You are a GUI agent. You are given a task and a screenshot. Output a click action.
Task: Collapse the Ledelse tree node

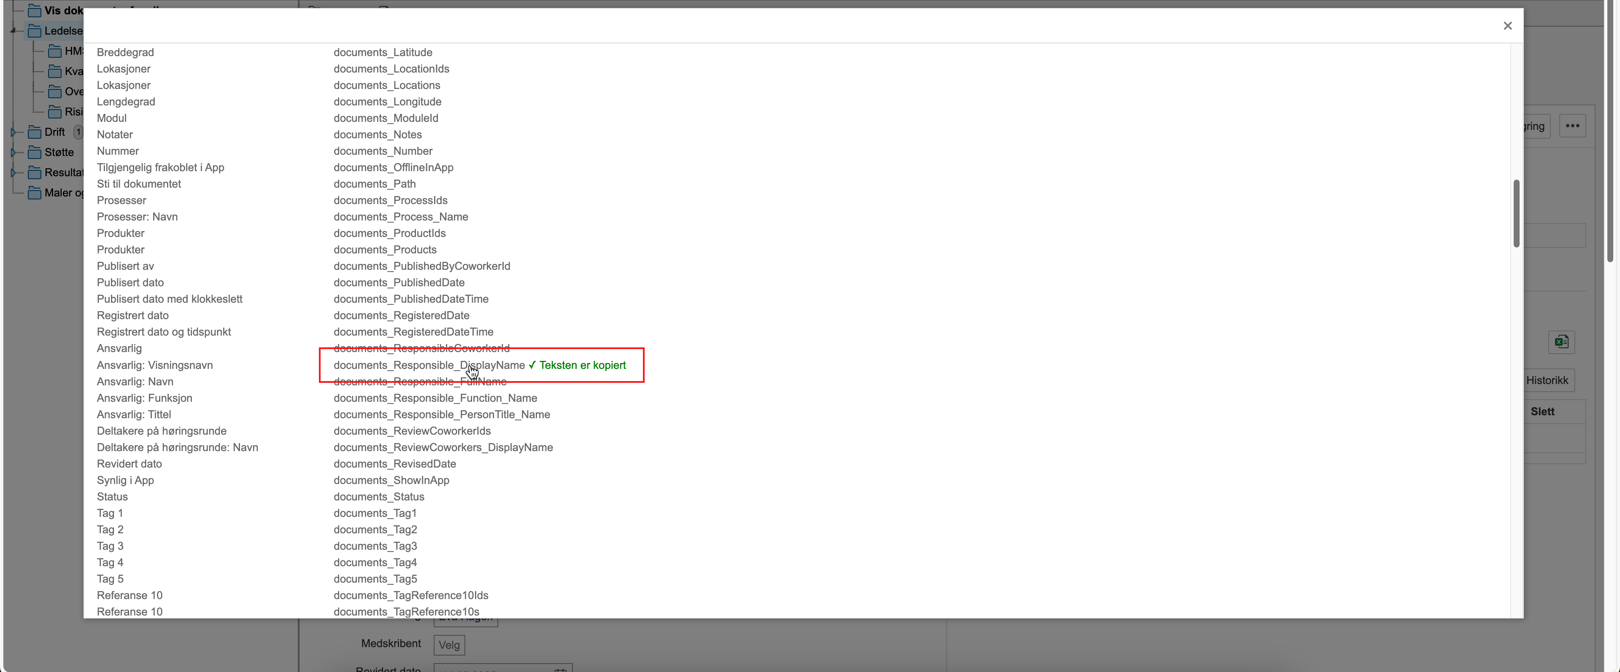tap(13, 31)
